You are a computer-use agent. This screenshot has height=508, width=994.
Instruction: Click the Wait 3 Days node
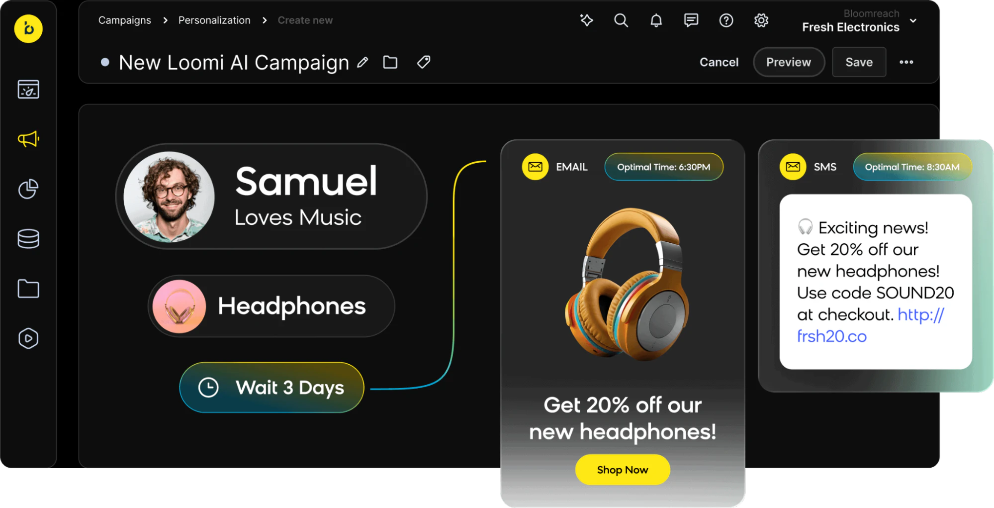coord(271,387)
